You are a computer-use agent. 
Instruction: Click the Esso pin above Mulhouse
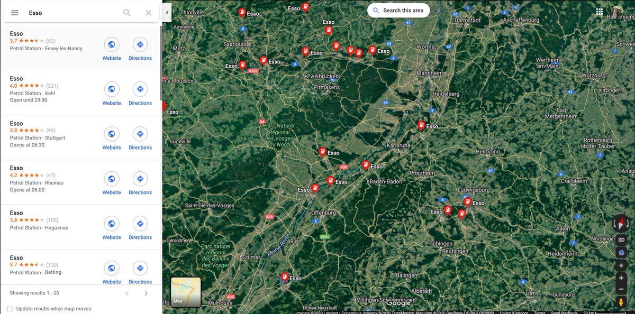click(285, 278)
